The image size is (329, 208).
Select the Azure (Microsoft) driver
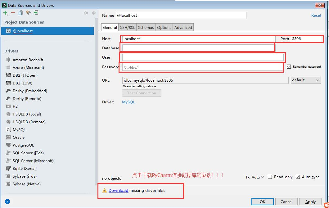[28, 68]
